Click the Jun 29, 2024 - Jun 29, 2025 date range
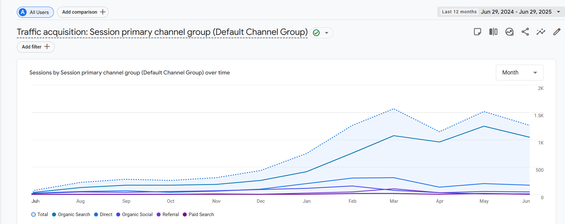This screenshot has width=565, height=224. coord(516,12)
